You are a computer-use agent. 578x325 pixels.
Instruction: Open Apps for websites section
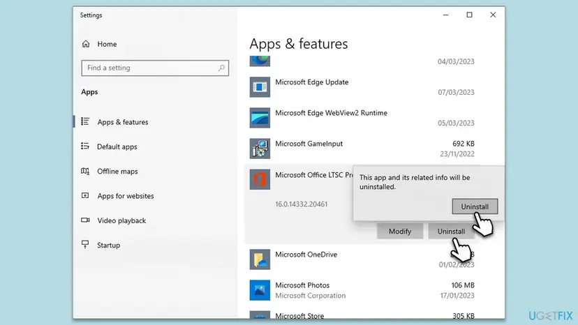click(x=126, y=196)
